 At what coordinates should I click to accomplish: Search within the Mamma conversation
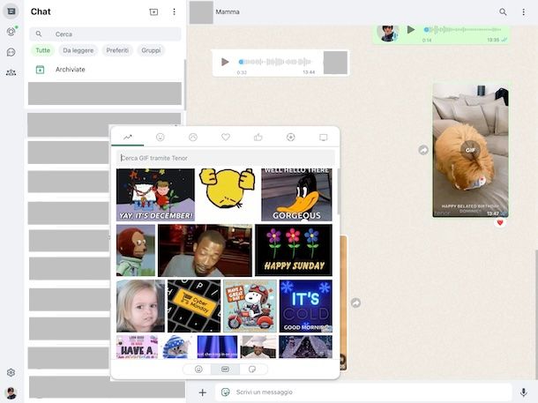click(x=503, y=12)
